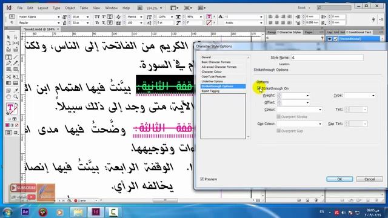388x218 pixels.
Task: Click the Style Name input field
Action: [x=327, y=58]
